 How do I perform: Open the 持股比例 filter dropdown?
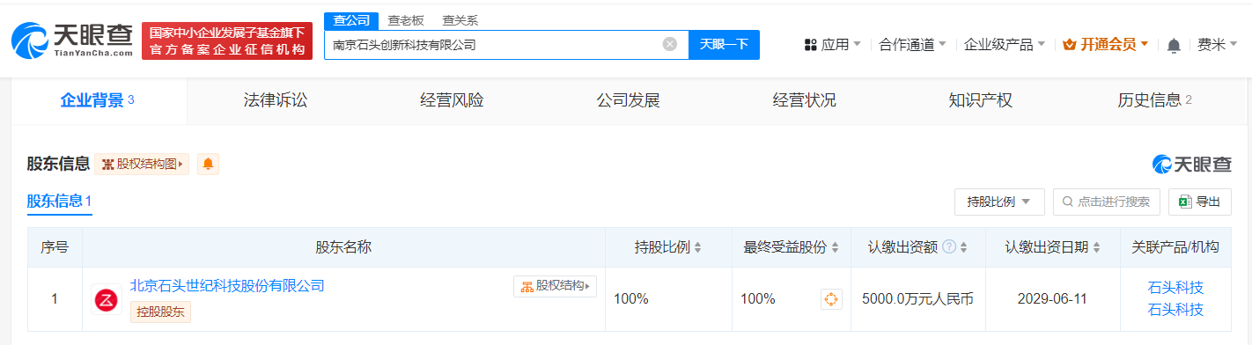(x=999, y=202)
